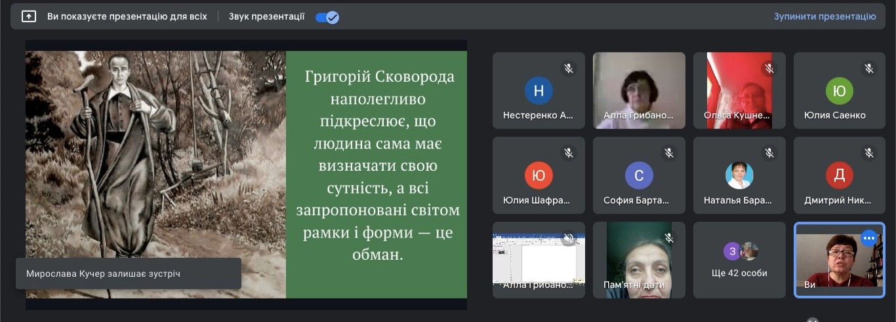Click "Зупинити презентацію" link

pyautogui.click(x=825, y=16)
